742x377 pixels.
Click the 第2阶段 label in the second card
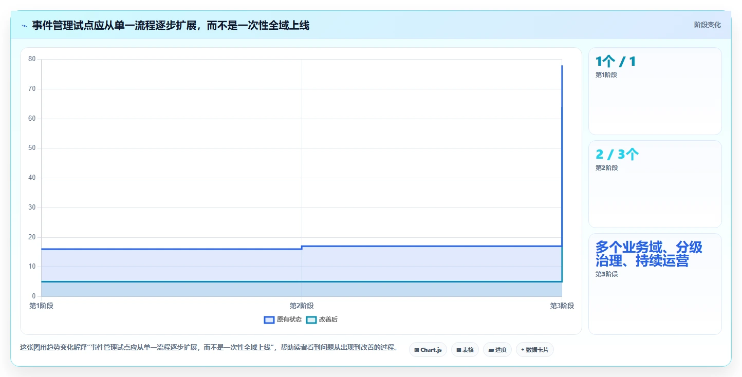point(606,168)
